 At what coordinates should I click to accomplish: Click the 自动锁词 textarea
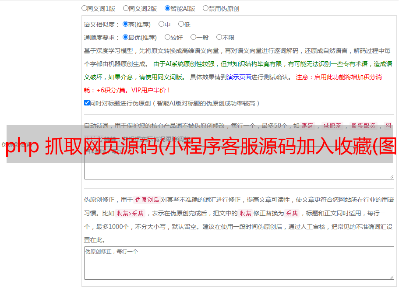239,163
